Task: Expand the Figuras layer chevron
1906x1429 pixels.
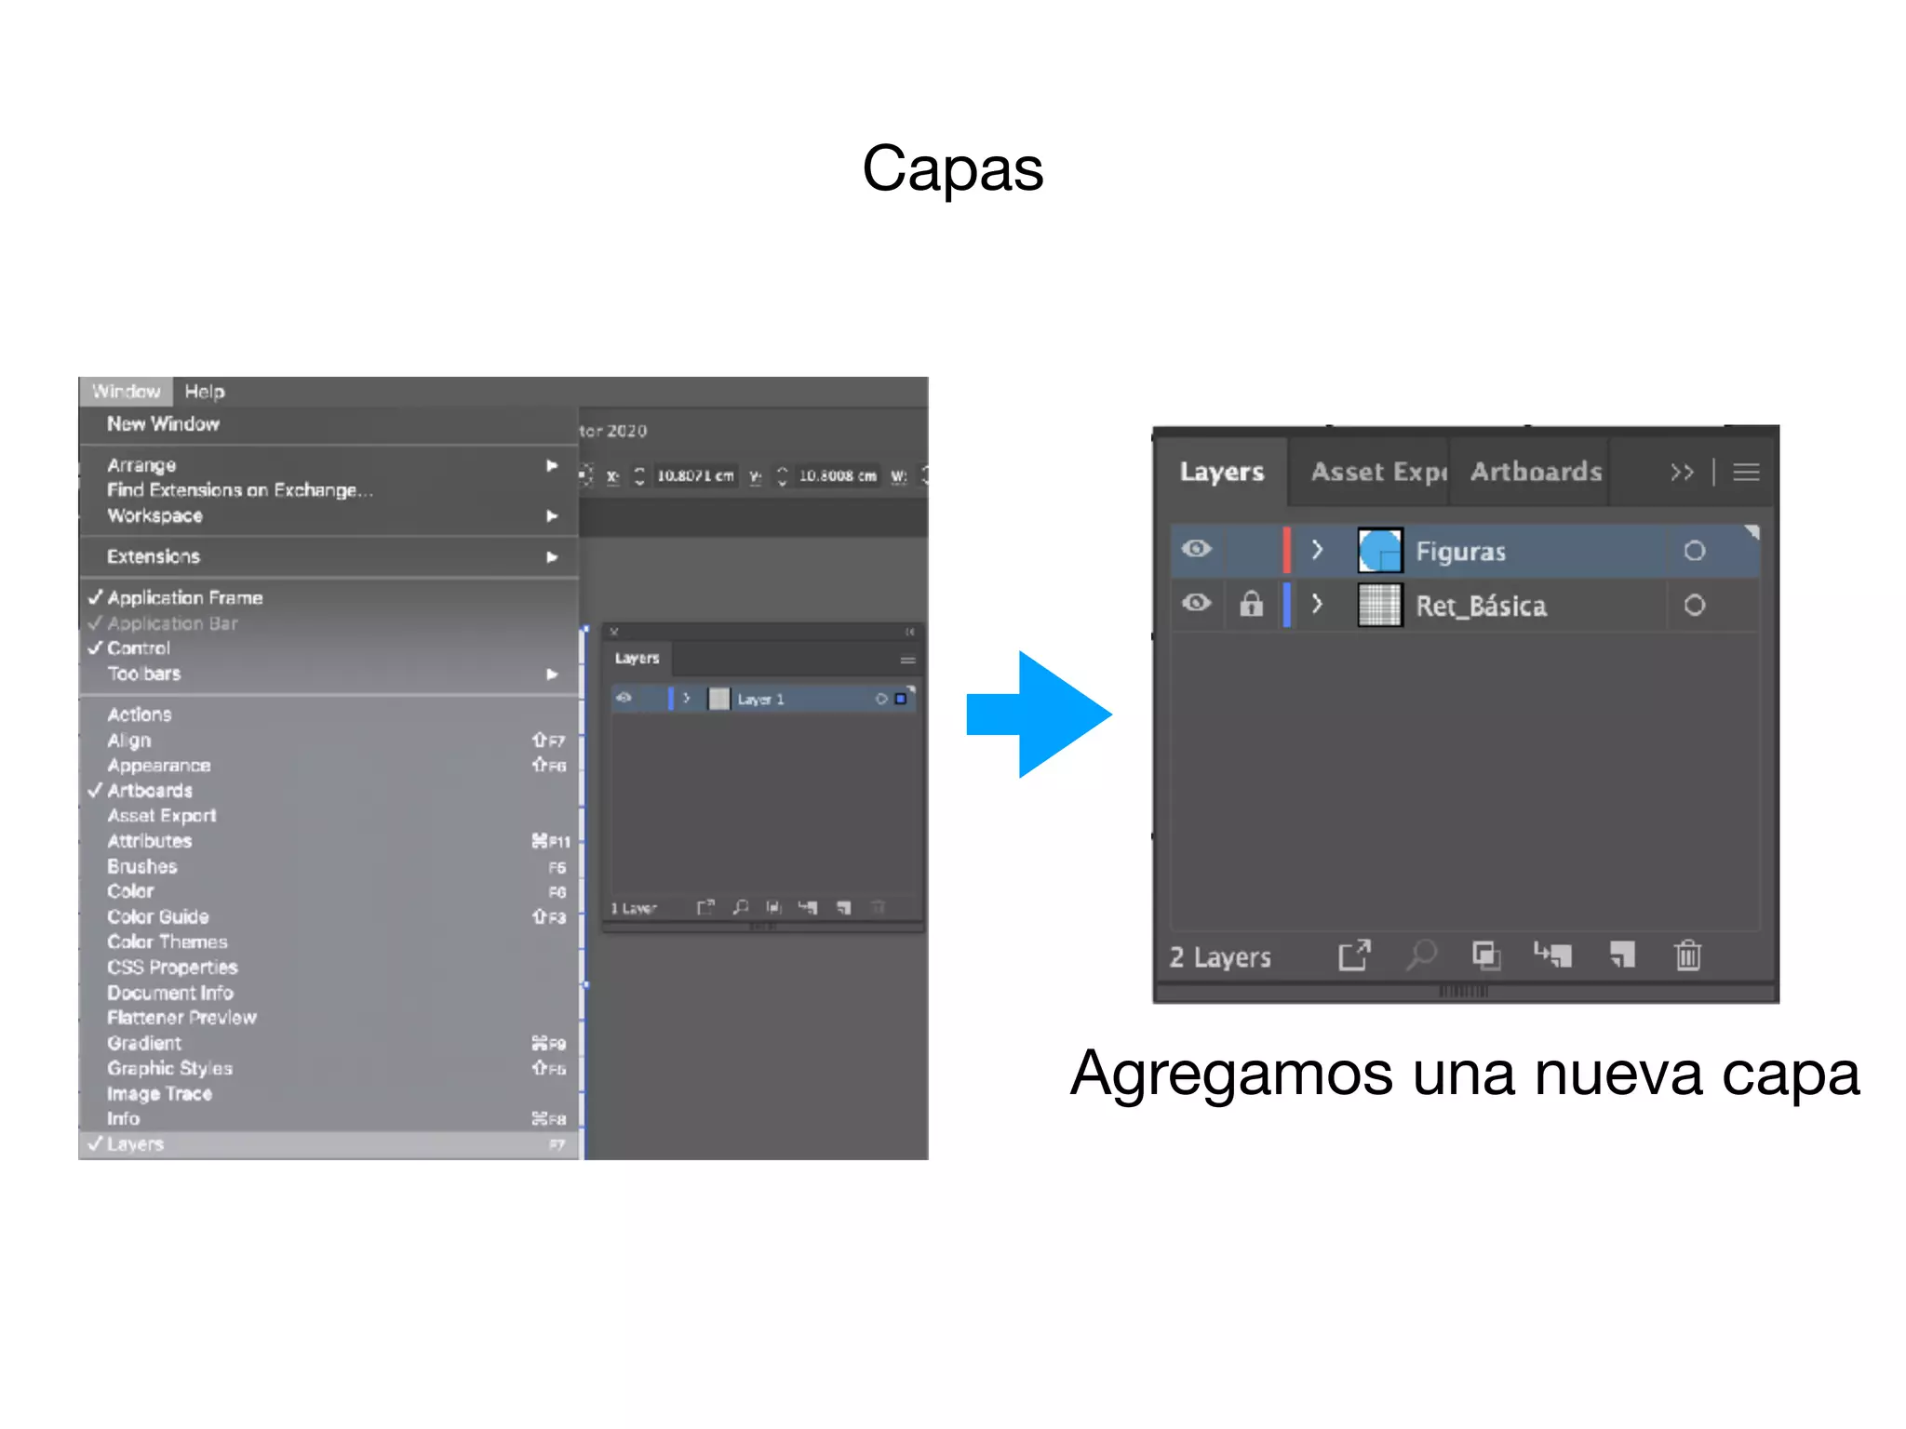Action: click(x=1317, y=550)
